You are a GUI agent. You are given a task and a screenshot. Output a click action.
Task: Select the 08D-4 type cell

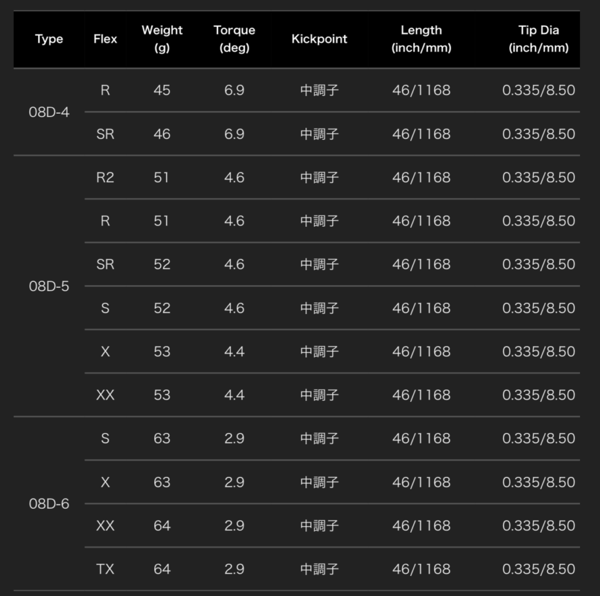49,112
